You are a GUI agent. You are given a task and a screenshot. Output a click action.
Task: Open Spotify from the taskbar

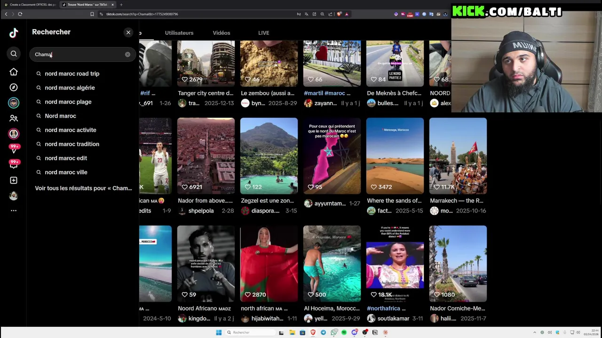click(x=344, y=332)
